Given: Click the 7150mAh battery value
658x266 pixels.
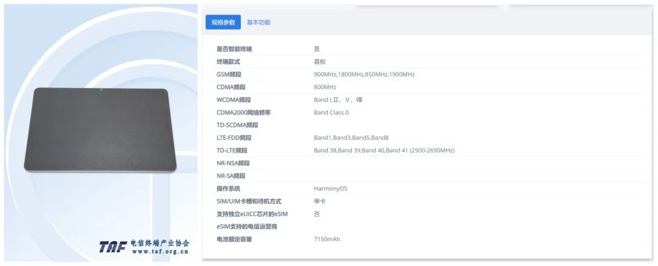Looking at the screenshot, I should (x=327, y=239).
